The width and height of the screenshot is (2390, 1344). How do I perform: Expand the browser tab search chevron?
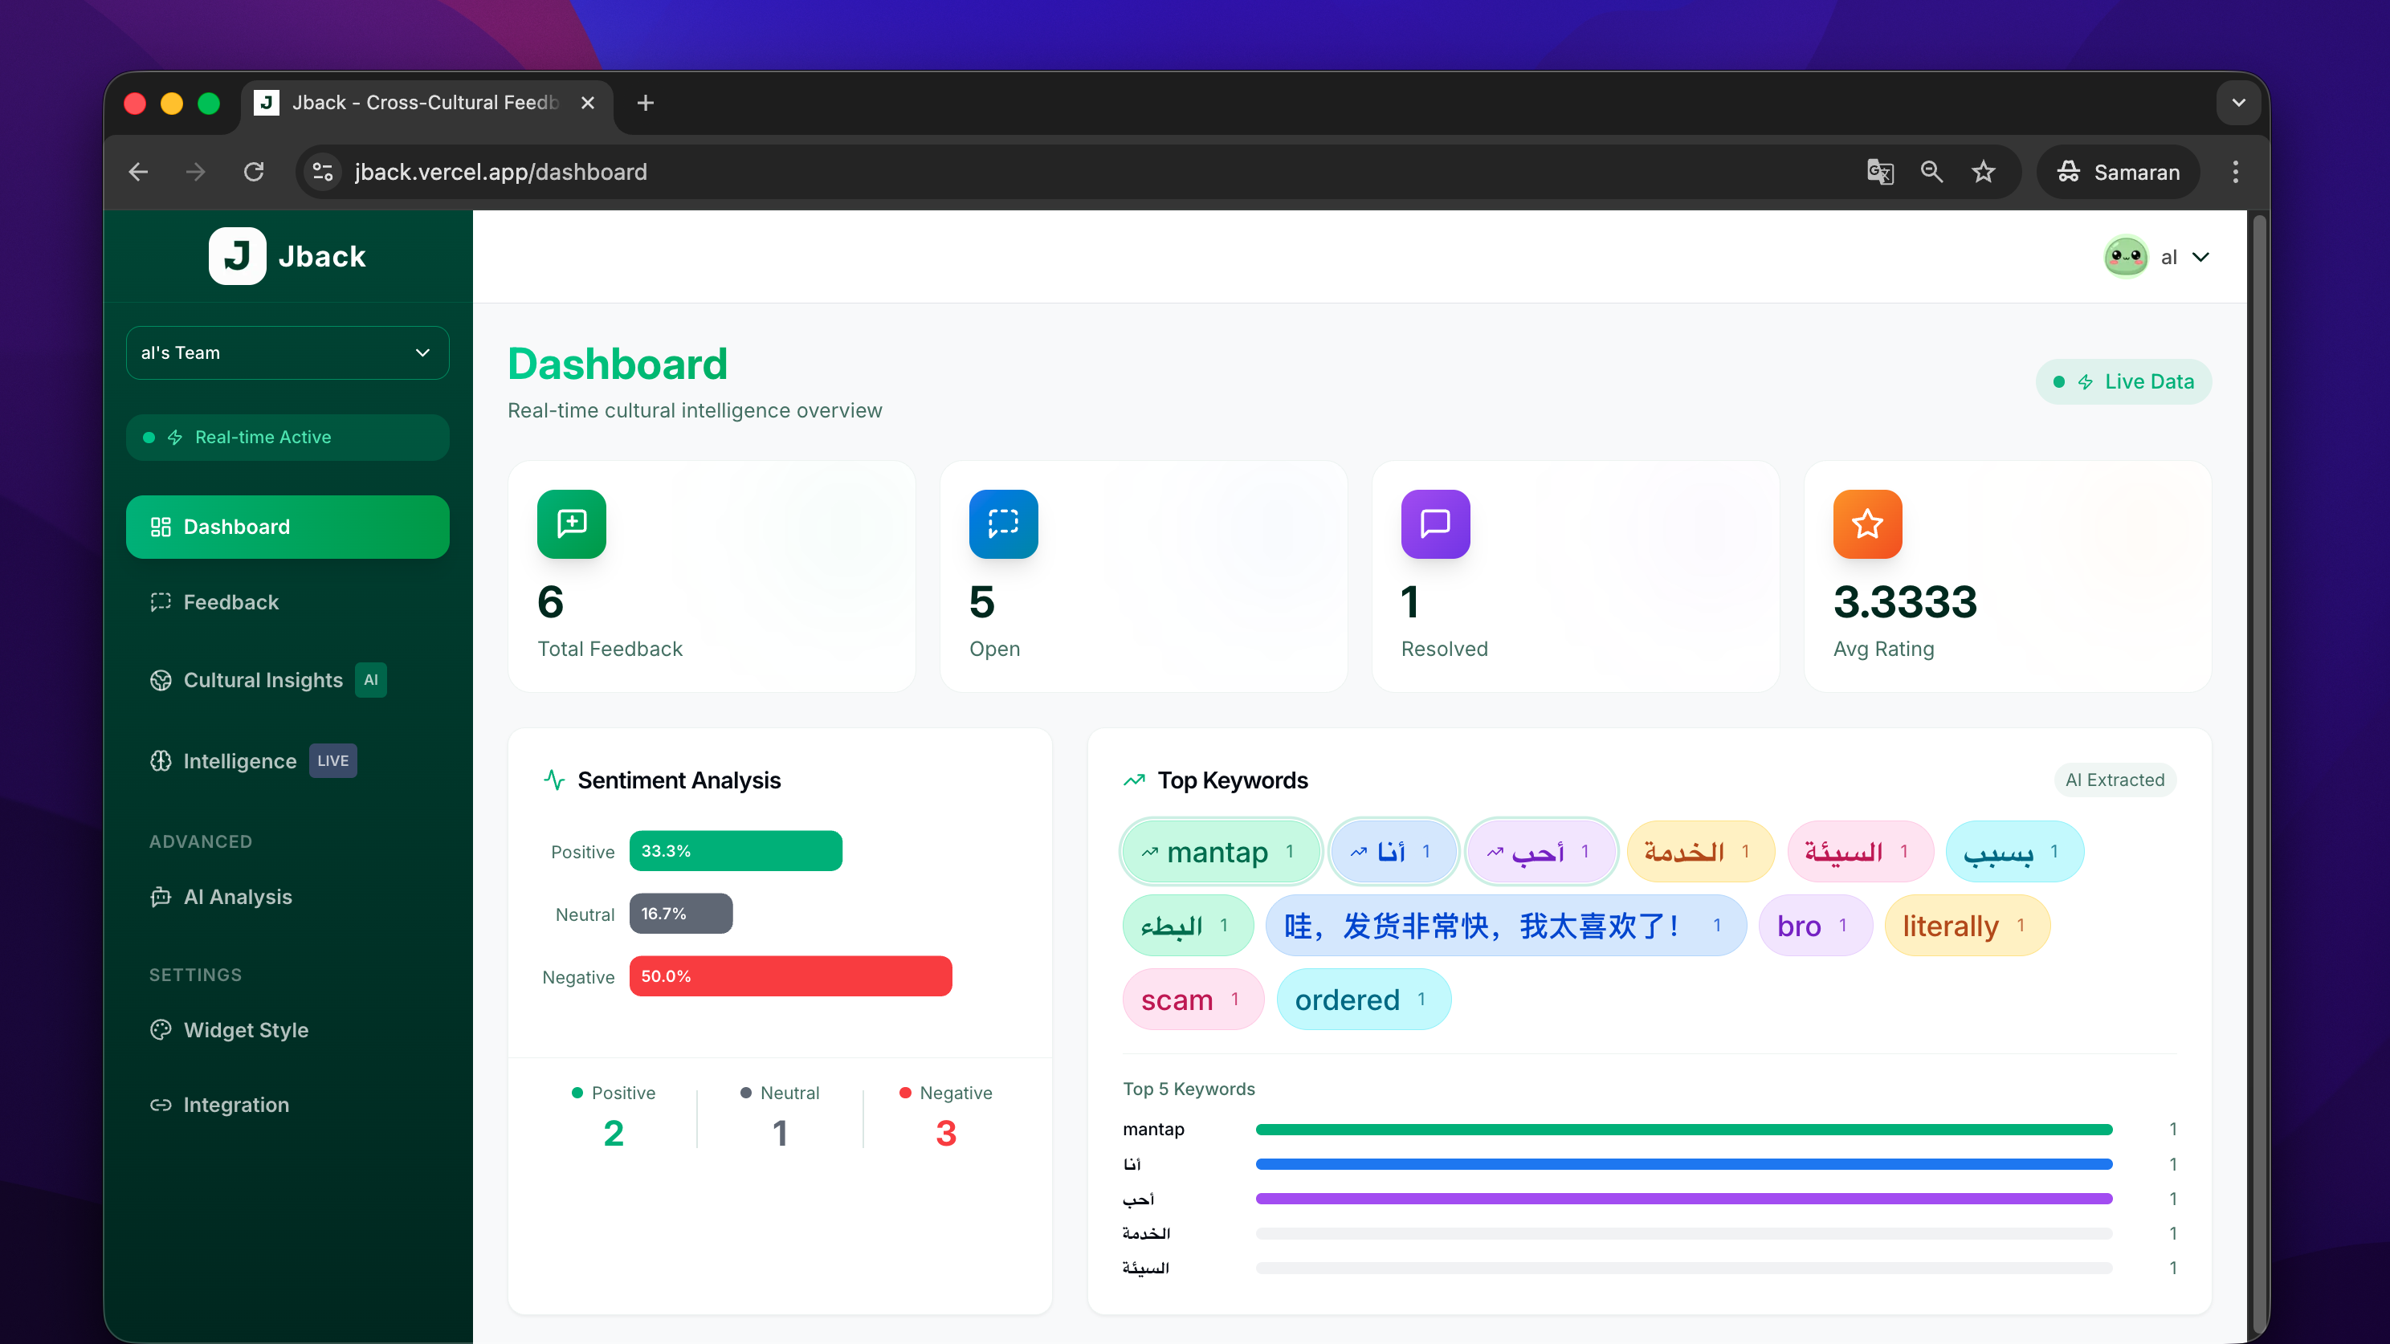click(x=2238, y=103)
